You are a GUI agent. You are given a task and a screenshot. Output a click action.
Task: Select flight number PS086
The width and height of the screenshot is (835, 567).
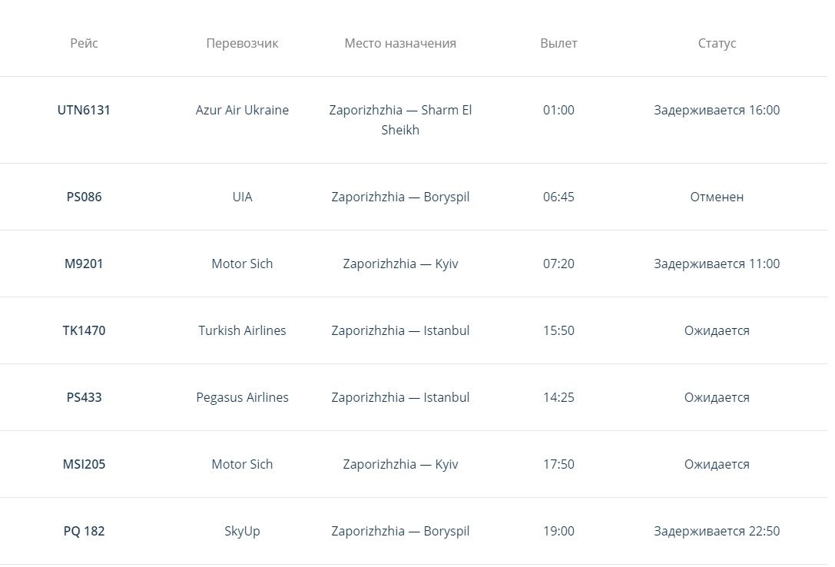click(84, 197)
